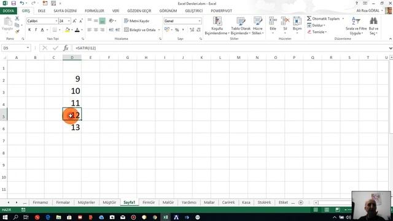Open Koşullu Biçimlendirme conditional formatting
Screen dimensions: 393x221
tap(217, 26)
